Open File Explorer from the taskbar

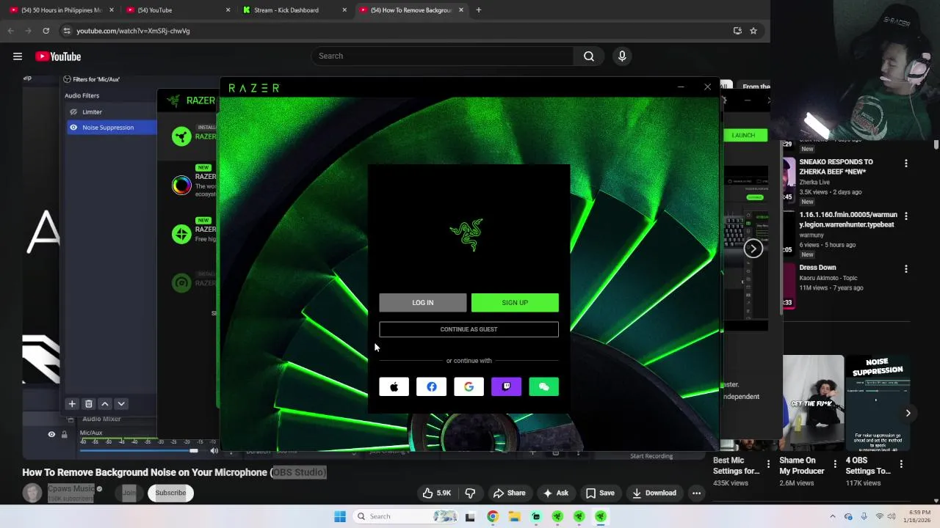click(514, 516)
